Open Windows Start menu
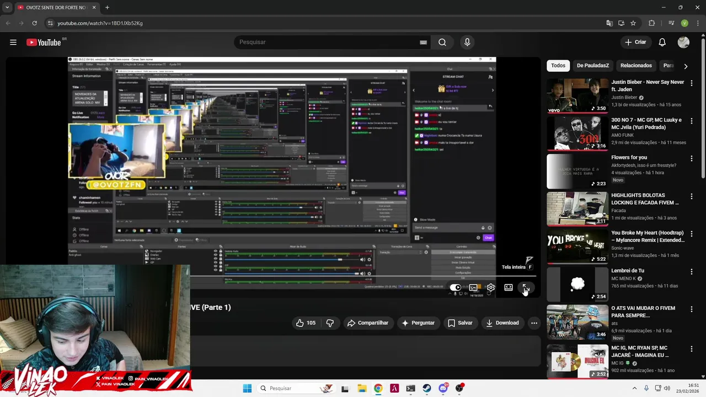 pos(247,388)
